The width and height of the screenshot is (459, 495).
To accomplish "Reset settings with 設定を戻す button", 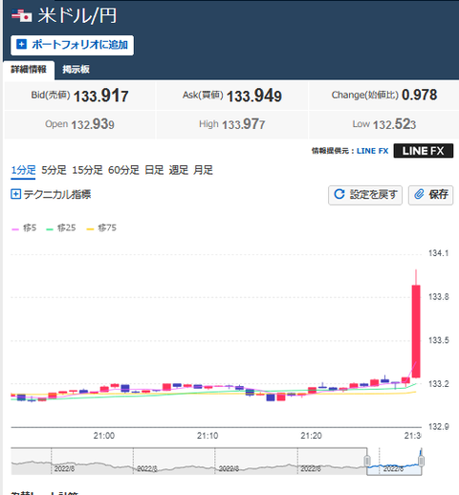I will (x=365, y=195).
